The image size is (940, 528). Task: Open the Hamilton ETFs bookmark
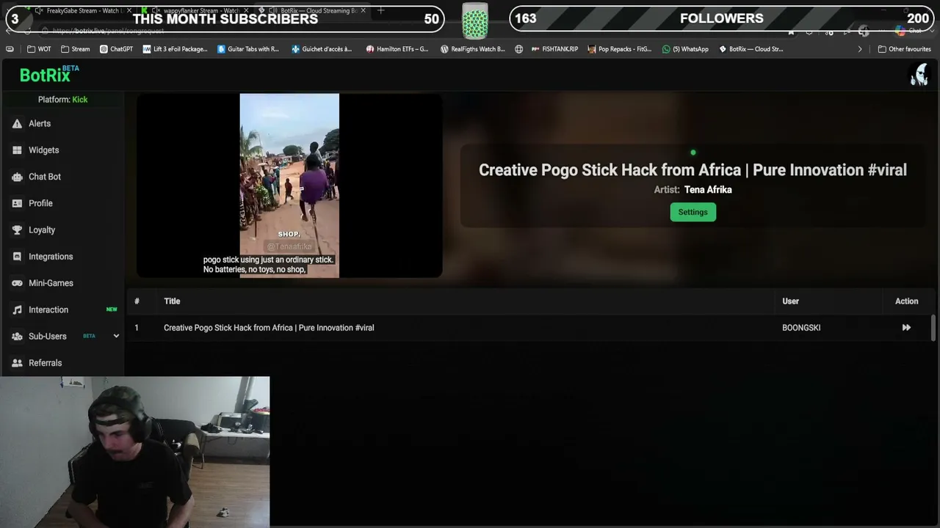(397, 49)
